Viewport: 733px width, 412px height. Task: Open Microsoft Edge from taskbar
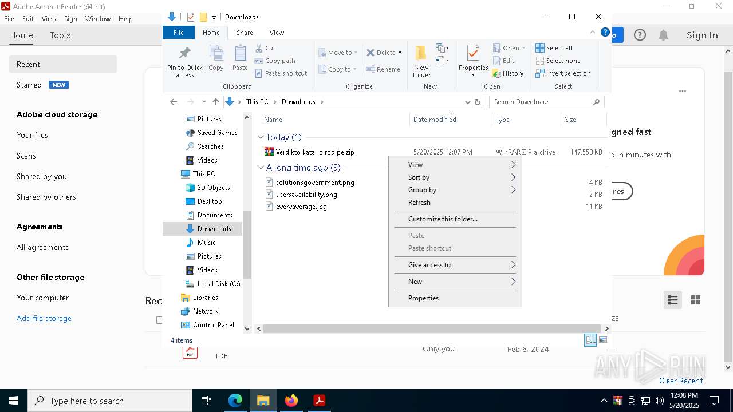[x=235, y=401]
